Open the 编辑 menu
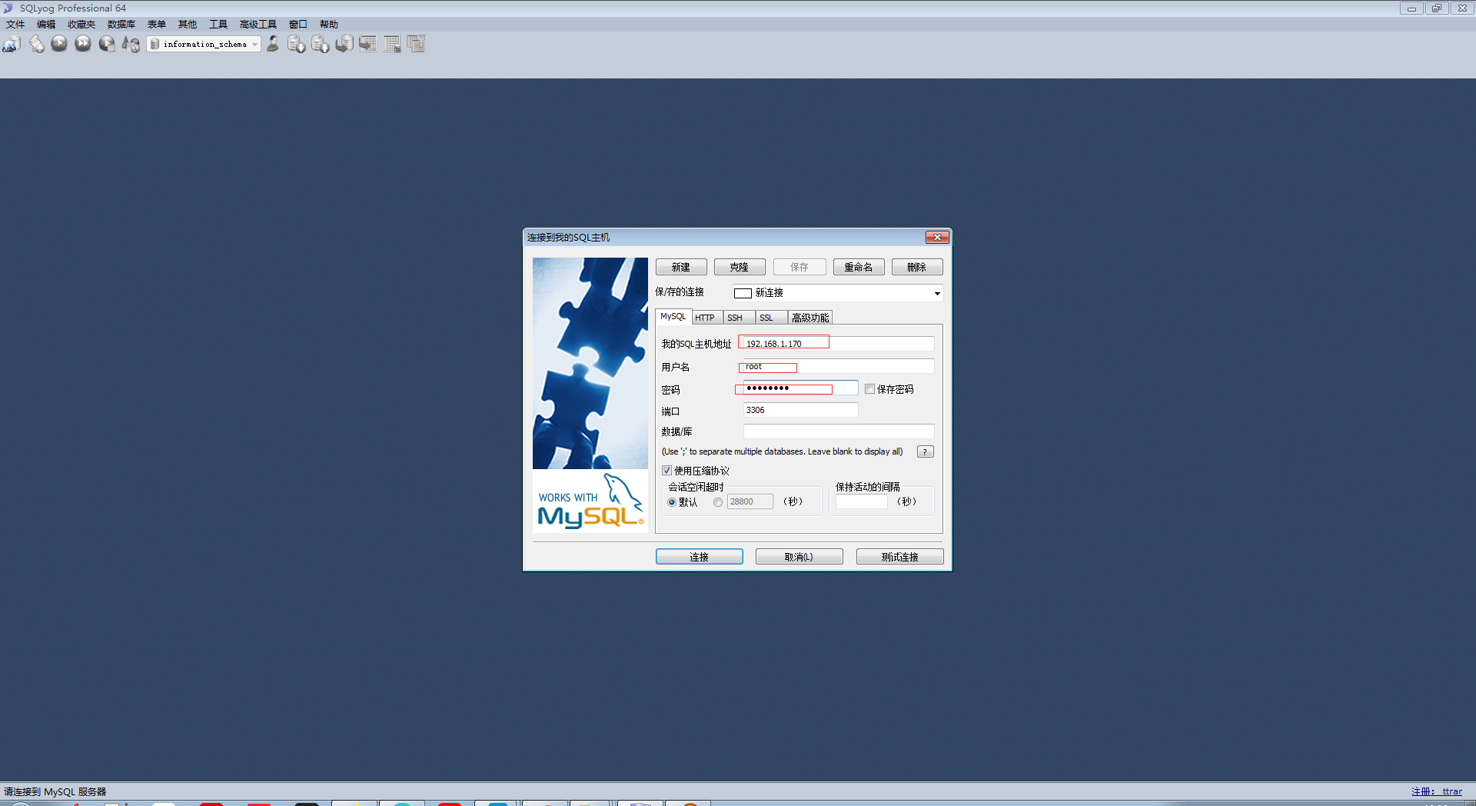 (x=46, y=25)
